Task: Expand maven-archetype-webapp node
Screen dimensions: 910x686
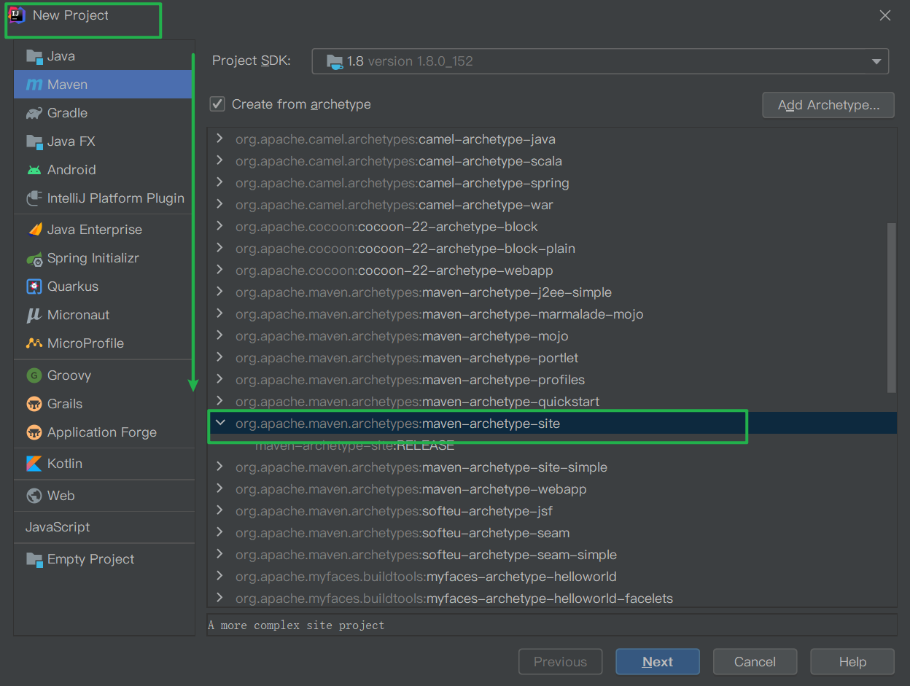Action: point(219,488)
